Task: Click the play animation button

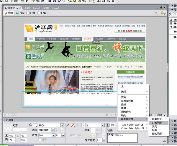Action: coord(112,115)
